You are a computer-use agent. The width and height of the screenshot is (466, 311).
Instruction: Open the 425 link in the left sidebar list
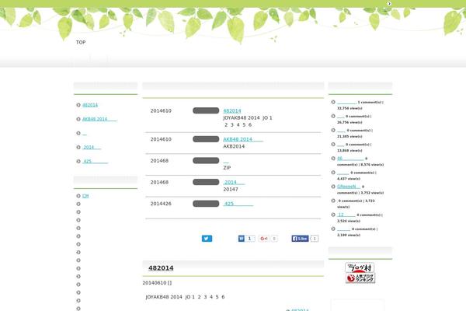95,161
